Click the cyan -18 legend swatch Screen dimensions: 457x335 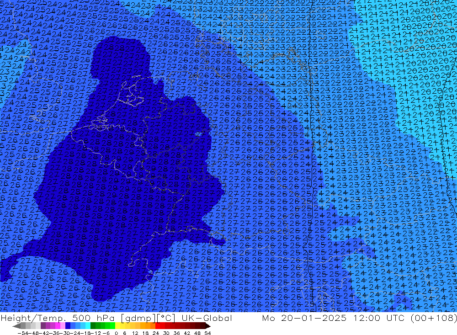point(88,326)
